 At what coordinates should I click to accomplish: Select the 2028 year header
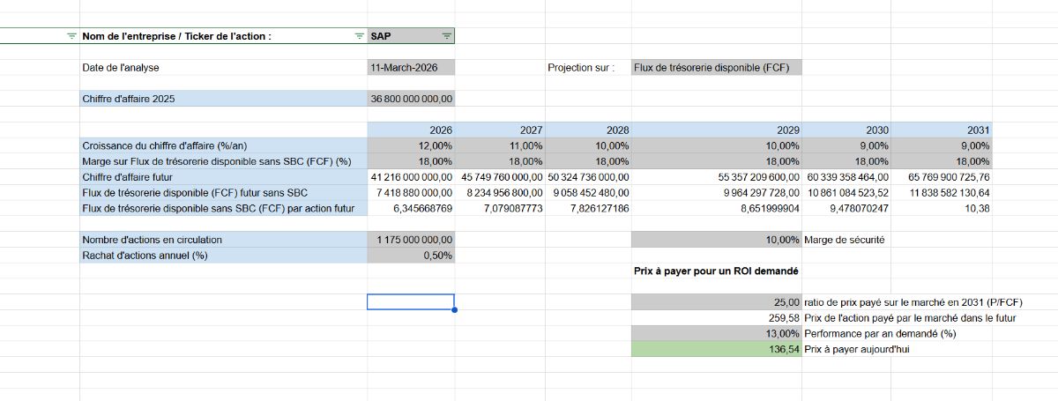click(588, 130)
